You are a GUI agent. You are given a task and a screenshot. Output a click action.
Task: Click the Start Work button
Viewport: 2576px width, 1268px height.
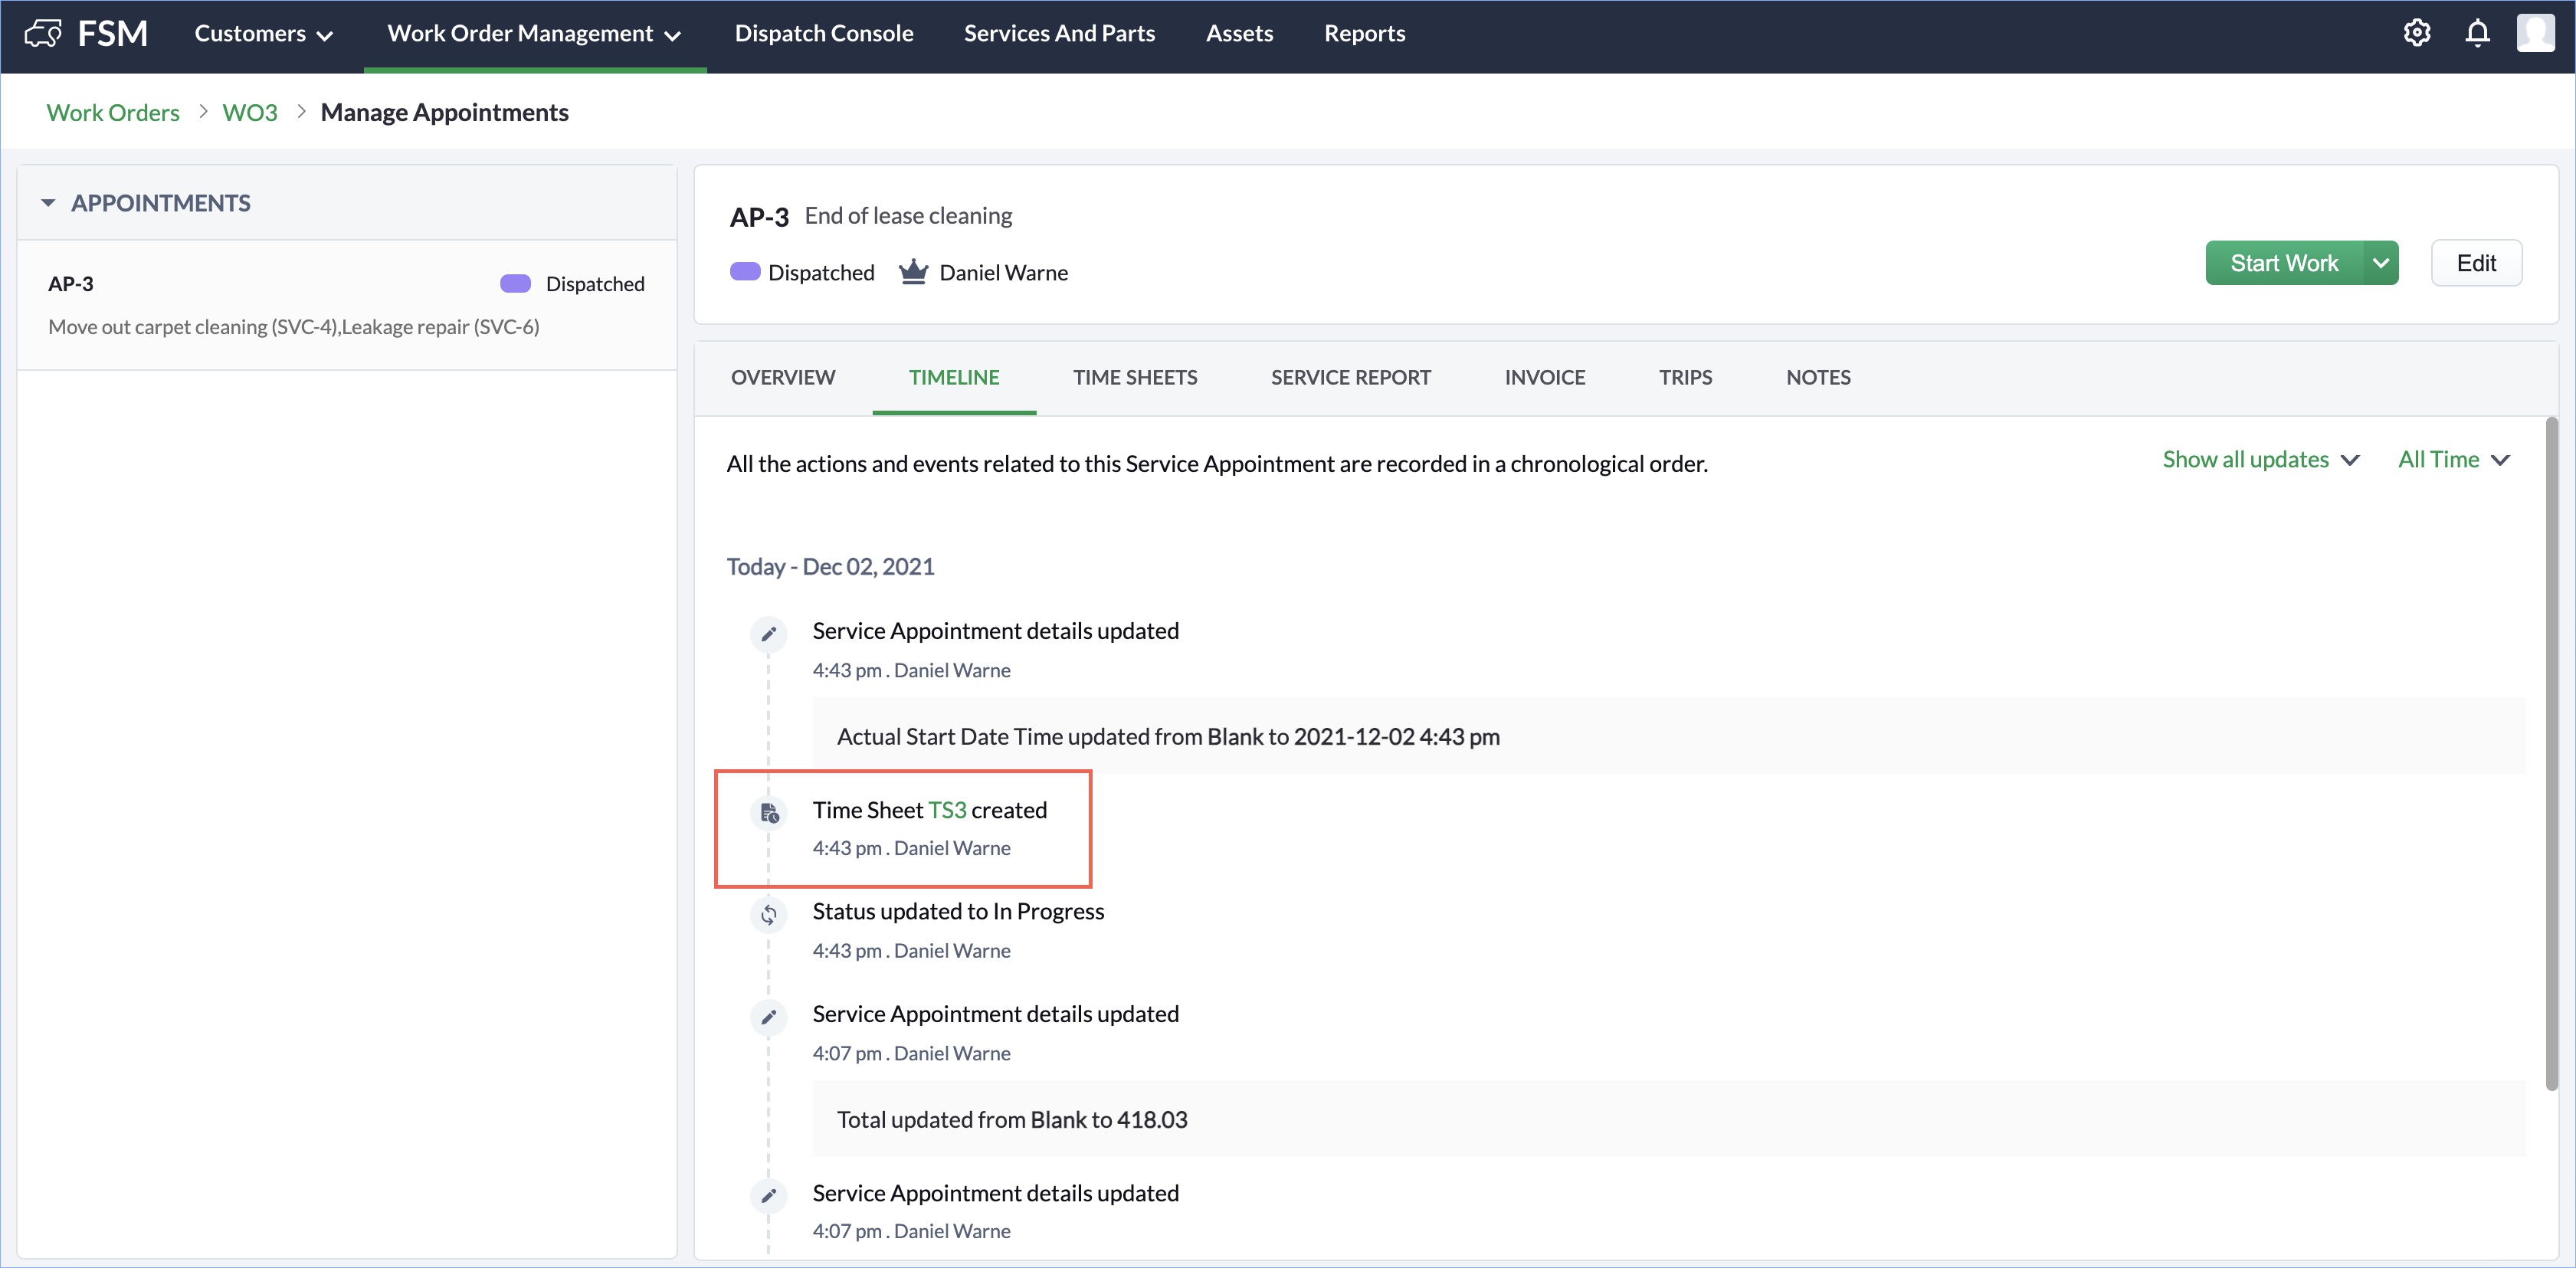point(2283,263)
